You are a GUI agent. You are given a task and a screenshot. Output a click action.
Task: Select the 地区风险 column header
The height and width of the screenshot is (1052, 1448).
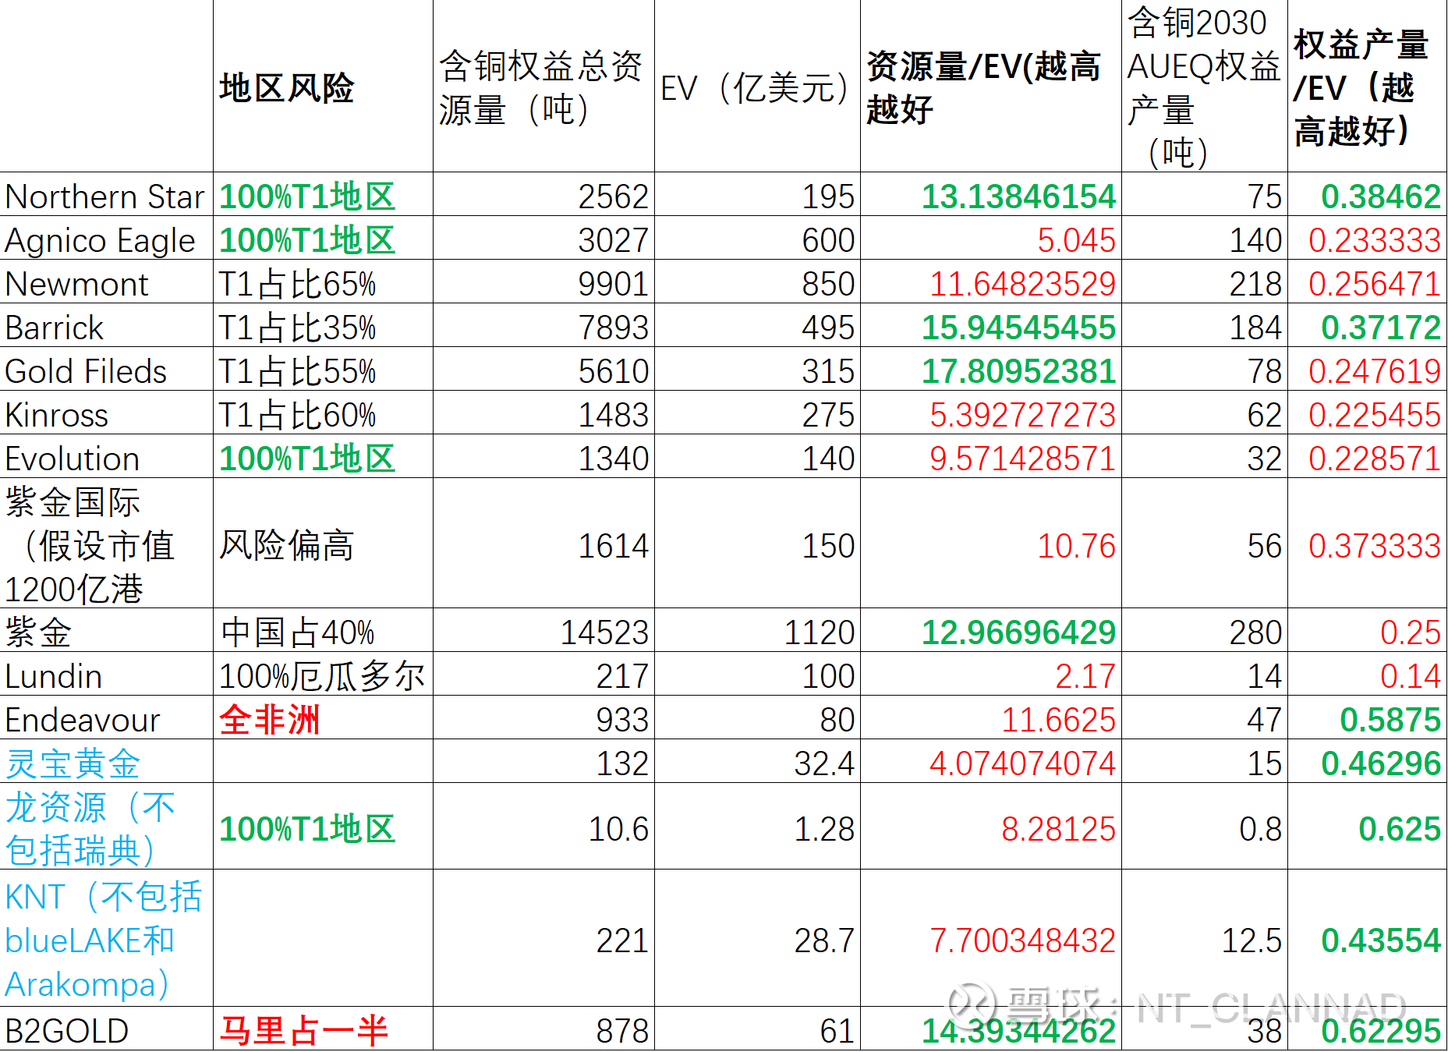tap(322, 86)
